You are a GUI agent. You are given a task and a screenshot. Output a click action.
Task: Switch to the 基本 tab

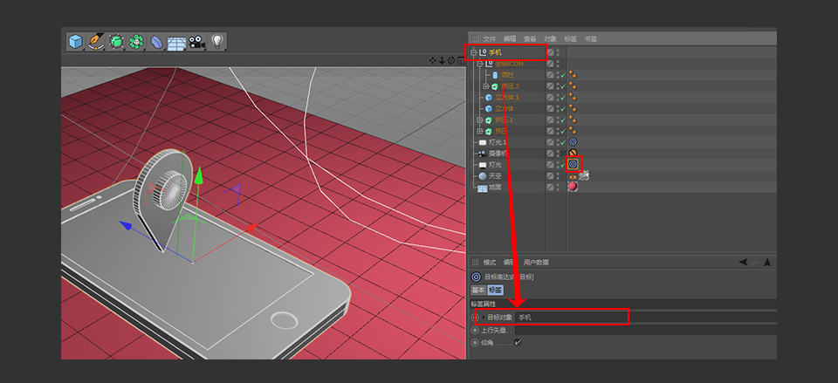(478, 290)
